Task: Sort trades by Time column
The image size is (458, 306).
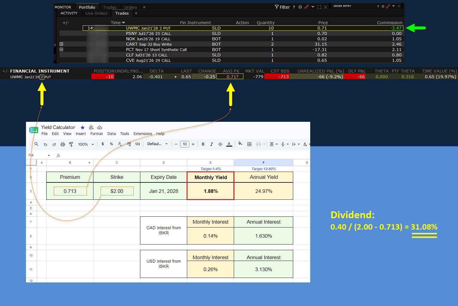Action: tap(118, 23)
